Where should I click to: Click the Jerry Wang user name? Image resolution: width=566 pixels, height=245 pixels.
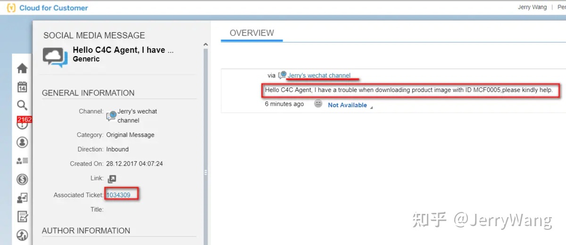532,7
